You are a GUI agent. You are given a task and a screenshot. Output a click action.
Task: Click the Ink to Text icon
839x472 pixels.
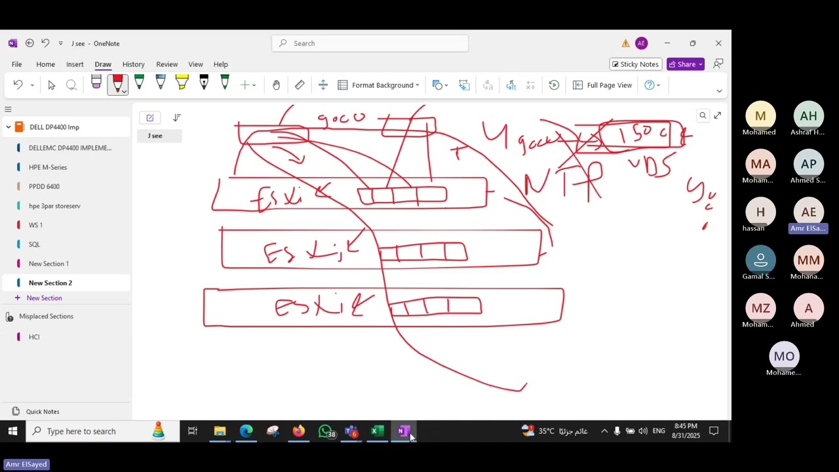tap(488, 85)
